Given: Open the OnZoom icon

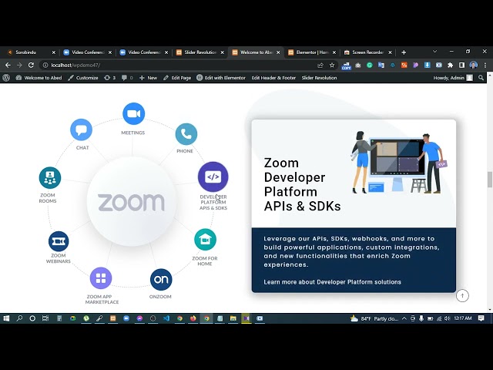Looking at the screenshot, I should pos(161,279).
